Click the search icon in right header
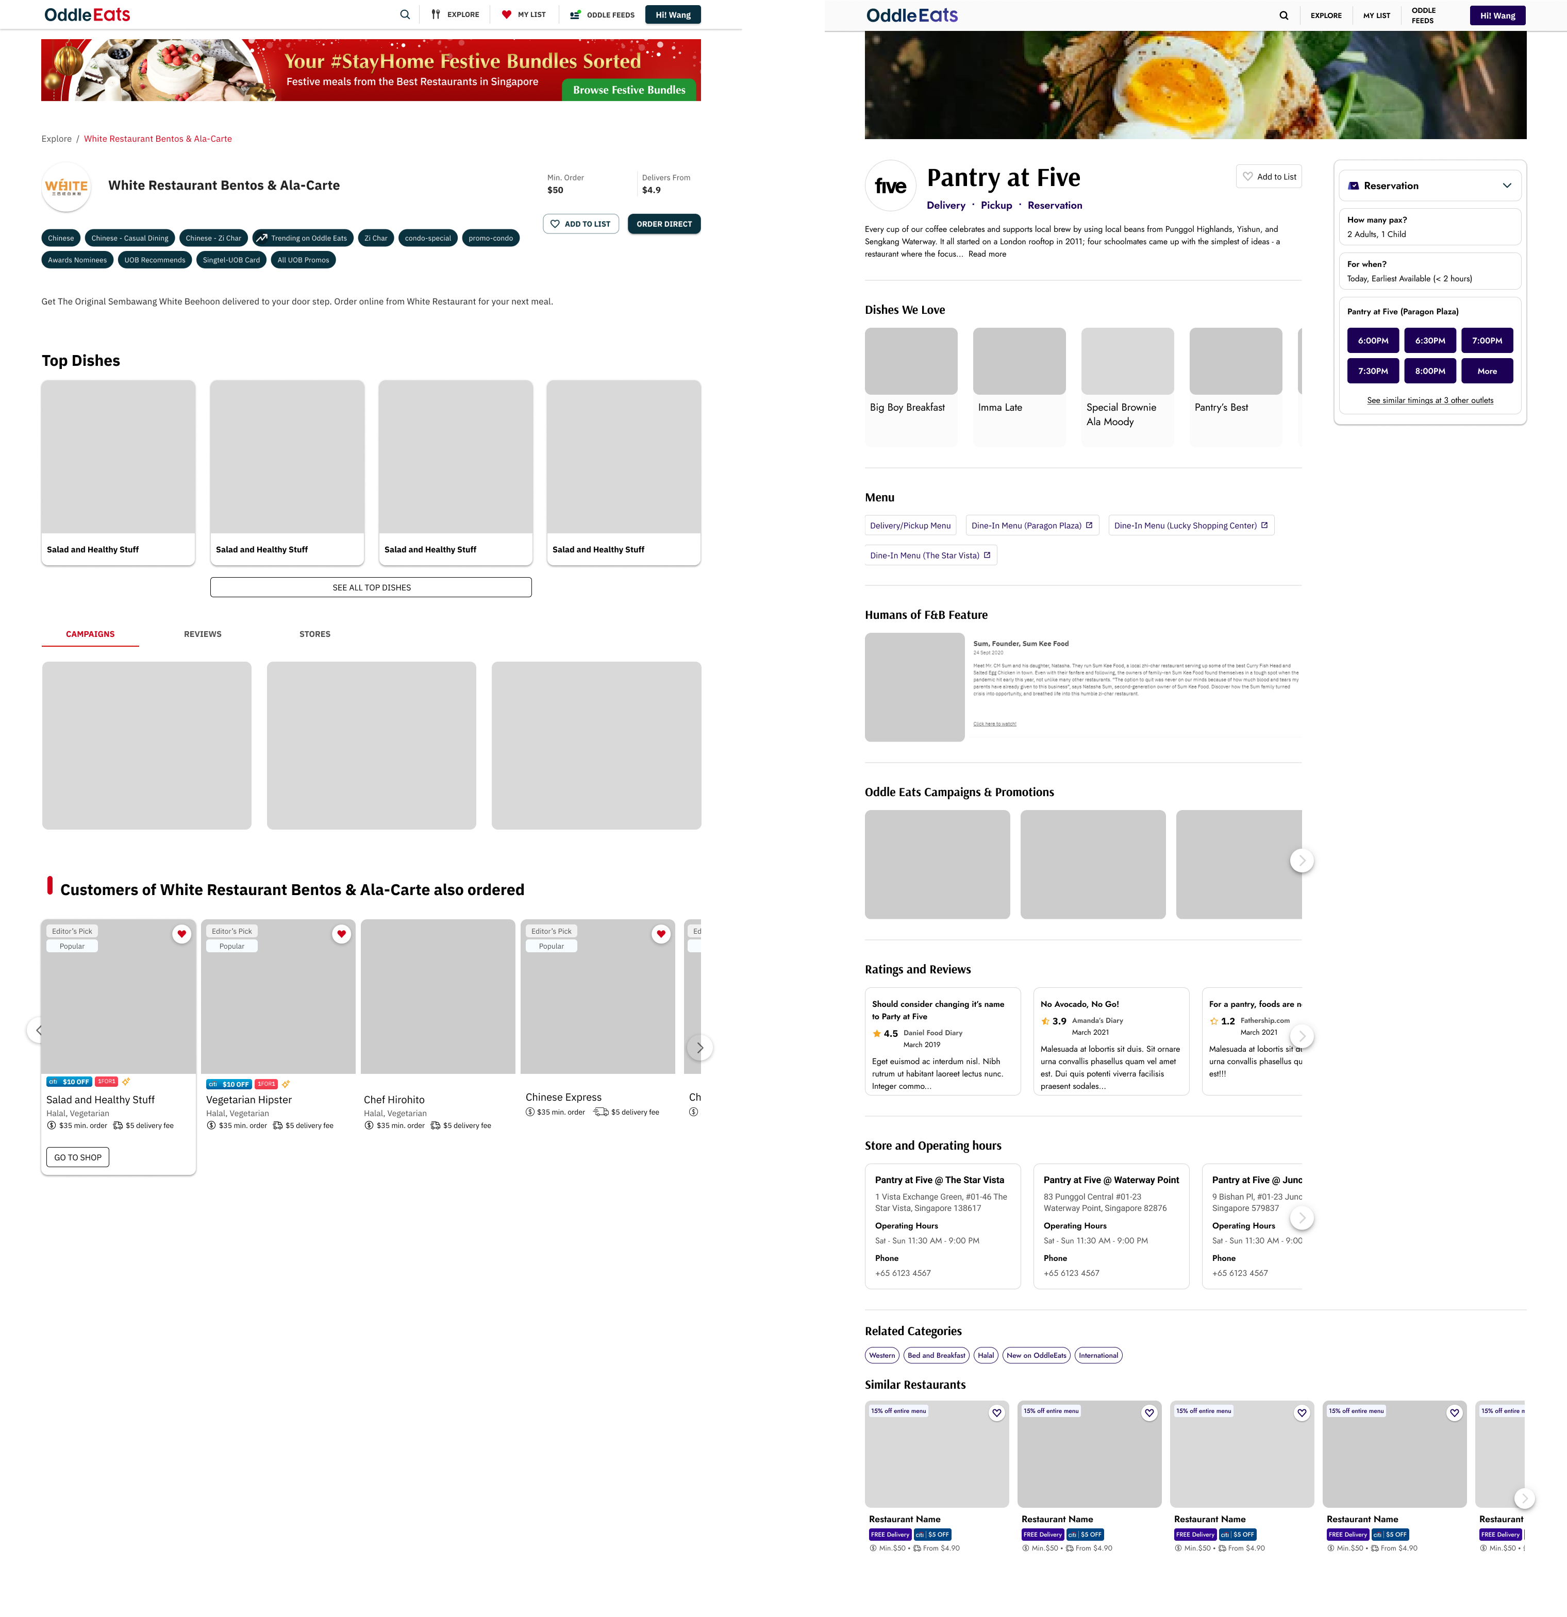Viewport: 1567px width, 1617px height. click(x=1283, y=15)
